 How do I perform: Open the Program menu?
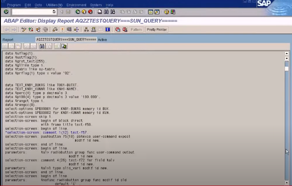coord(14,5)
